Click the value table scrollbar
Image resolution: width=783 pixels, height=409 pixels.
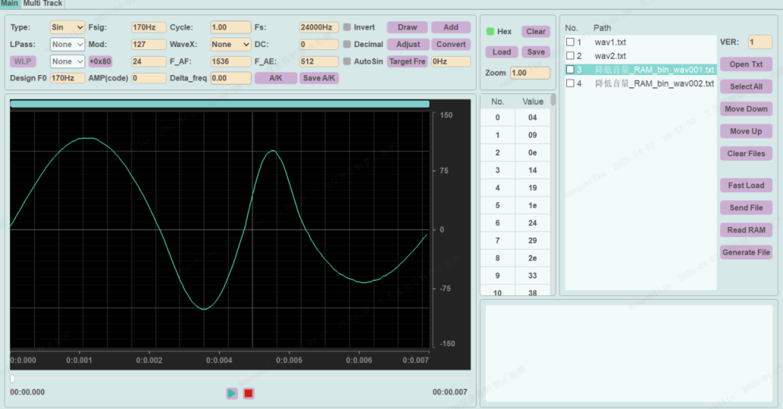point(553,99)
